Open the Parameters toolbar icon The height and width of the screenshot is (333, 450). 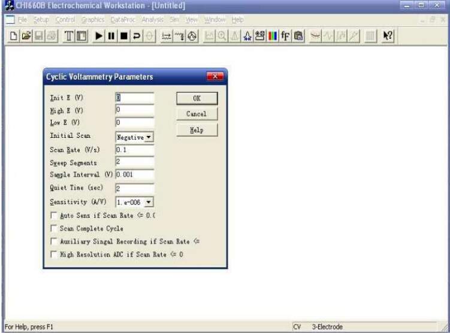pos(82,36)
